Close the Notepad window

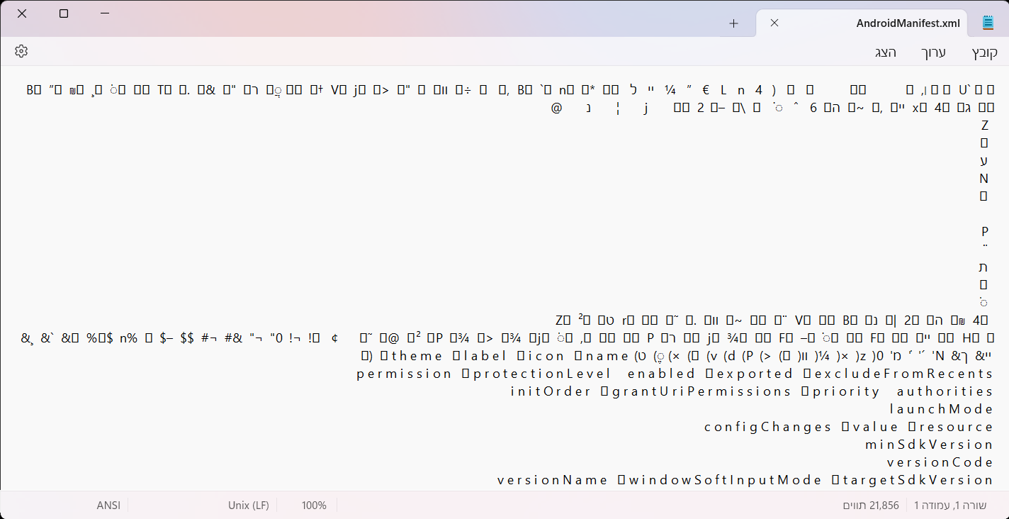click(x=22, y=13)
